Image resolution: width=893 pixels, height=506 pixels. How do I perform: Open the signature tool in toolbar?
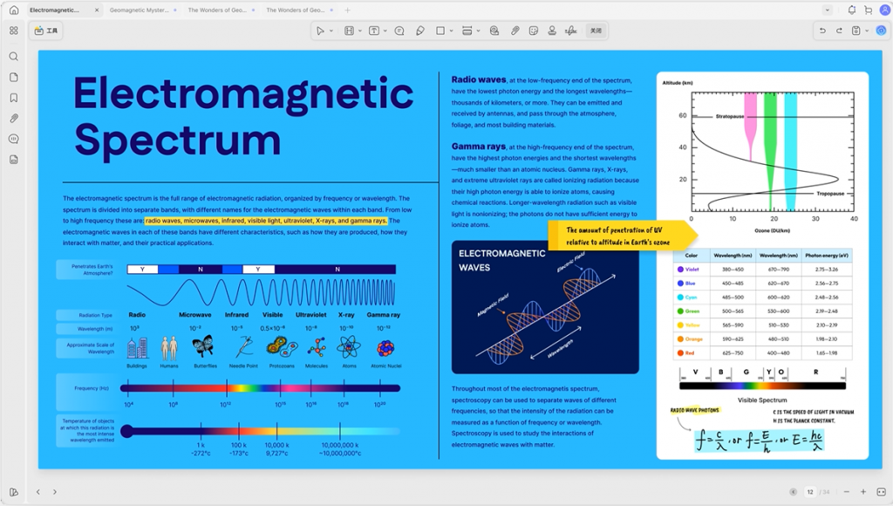pos(571,31)
